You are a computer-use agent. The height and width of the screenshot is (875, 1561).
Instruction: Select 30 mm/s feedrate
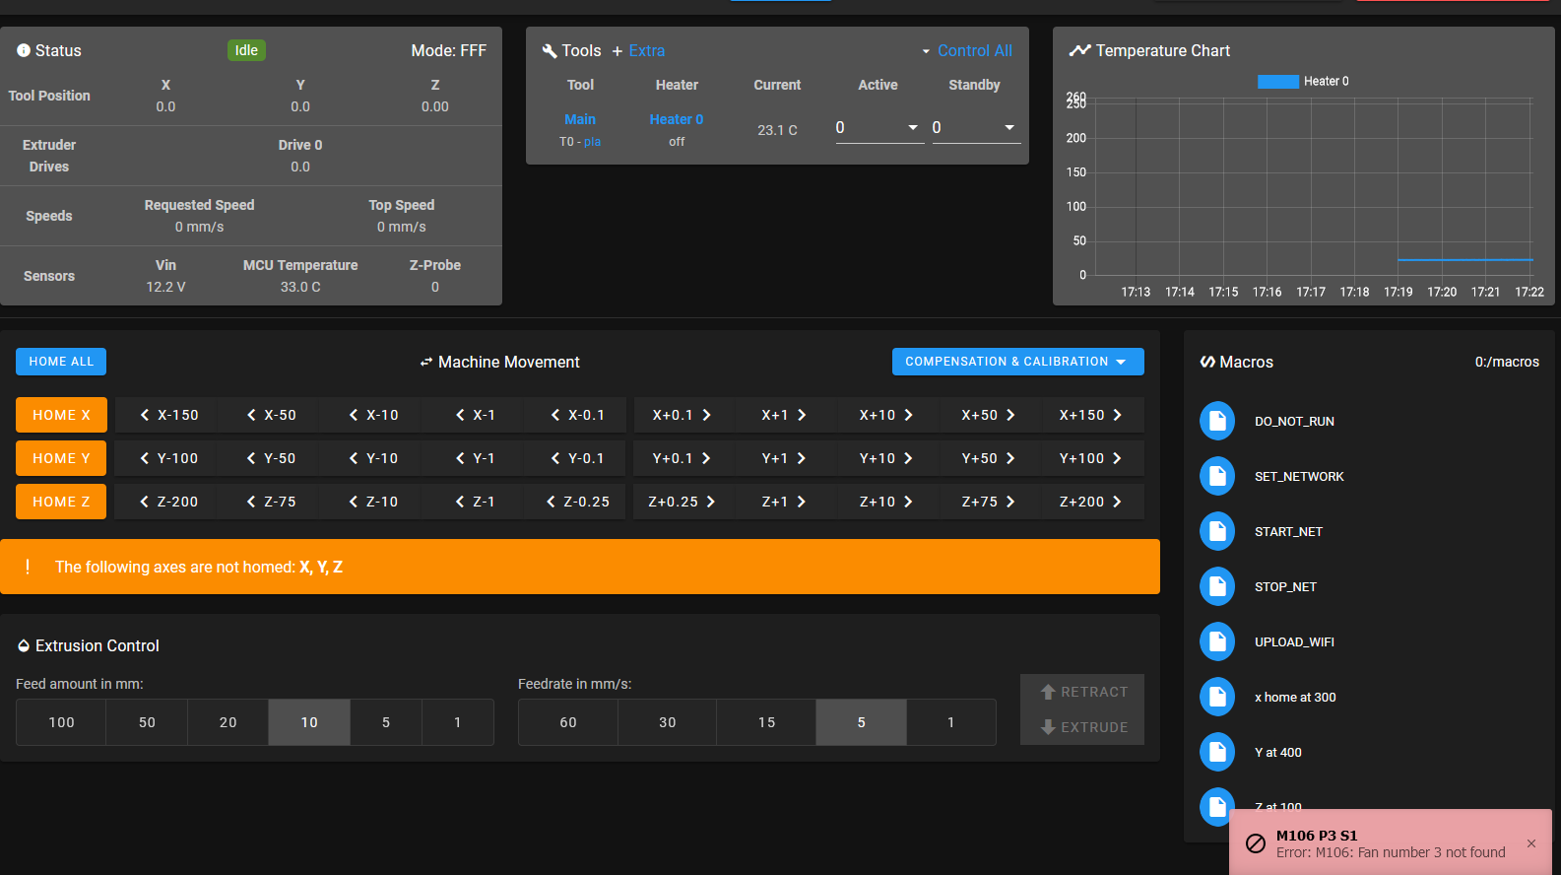pos(668,722)
